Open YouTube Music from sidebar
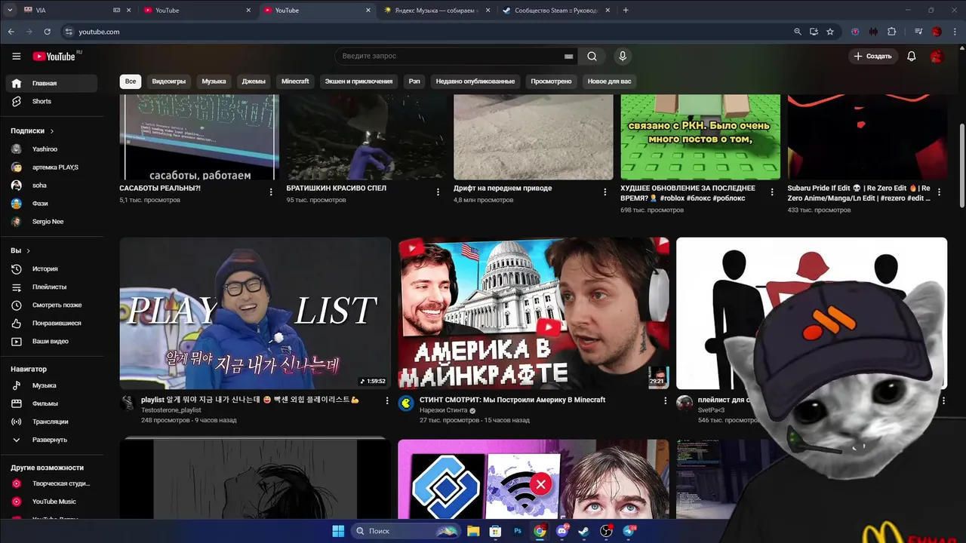The image size is (966, 543). point(51,502)
